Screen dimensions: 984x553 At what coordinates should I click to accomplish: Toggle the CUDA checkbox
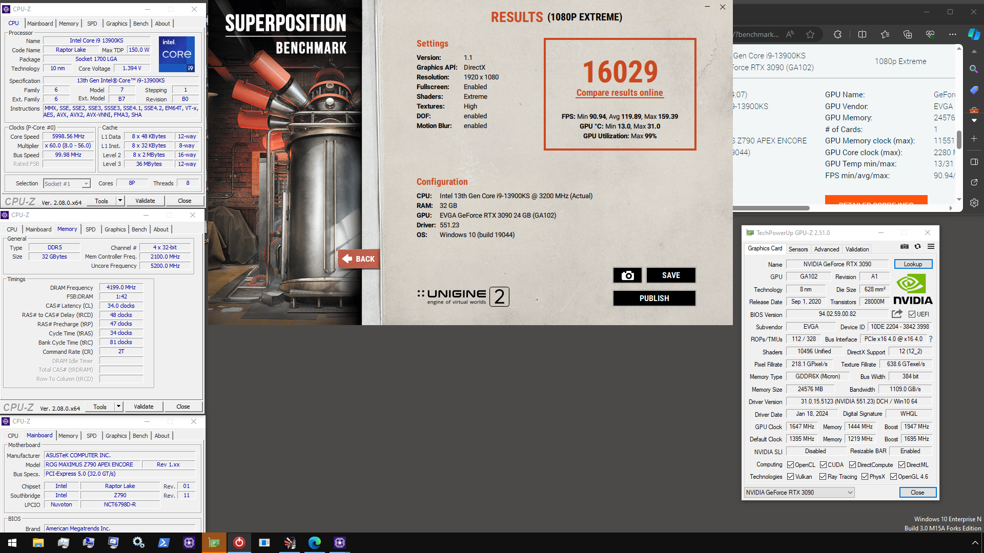click(823, 465)
